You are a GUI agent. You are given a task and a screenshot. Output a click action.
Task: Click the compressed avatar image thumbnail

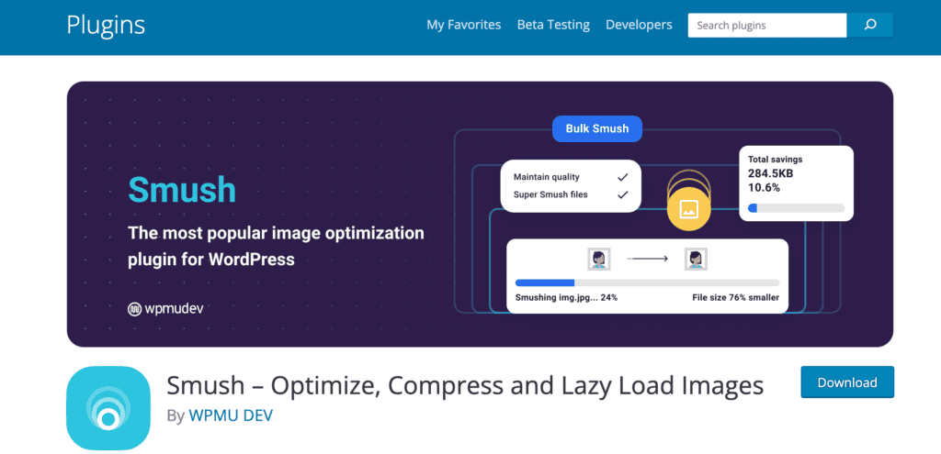pos(696,260)
